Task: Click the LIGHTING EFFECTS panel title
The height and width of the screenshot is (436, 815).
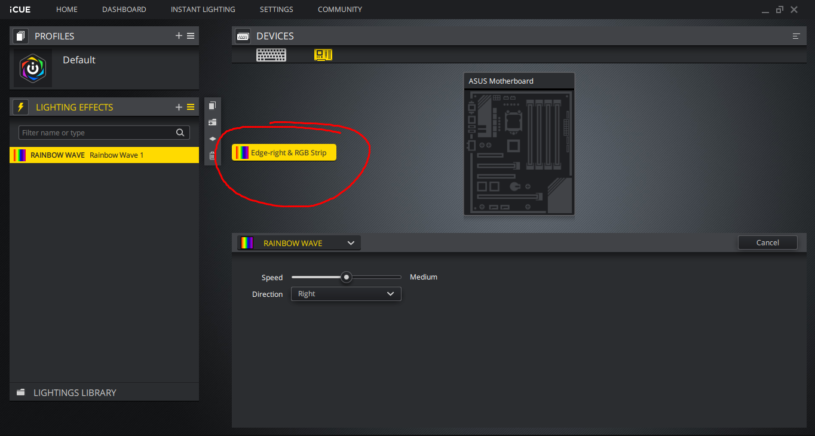Action: click(75, 107)
